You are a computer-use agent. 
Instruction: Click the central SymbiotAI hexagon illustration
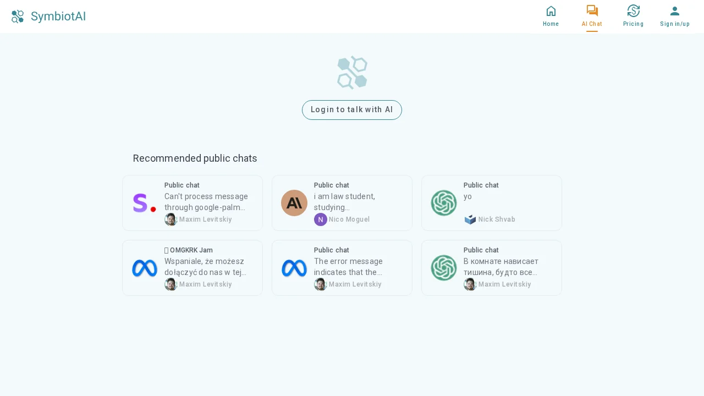pyautogui.click(x=352, y=73)
